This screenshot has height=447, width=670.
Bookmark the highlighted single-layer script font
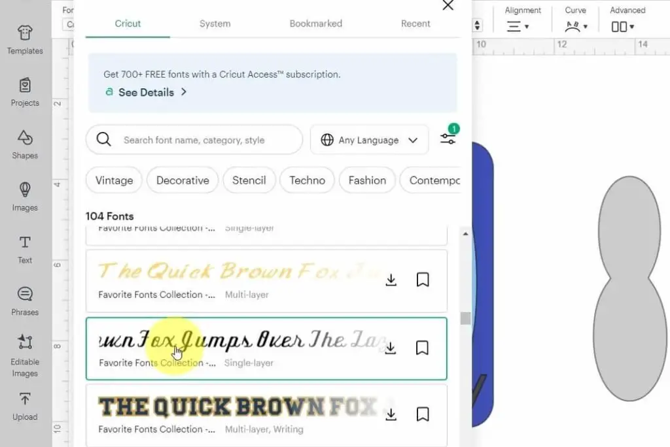pos(422,348)
